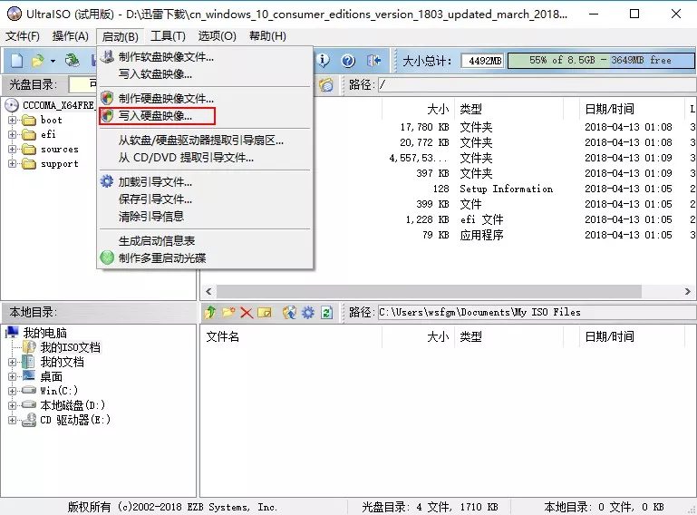Click the 启动(B) menu
The image size is (697, 515).
point(120,36)
